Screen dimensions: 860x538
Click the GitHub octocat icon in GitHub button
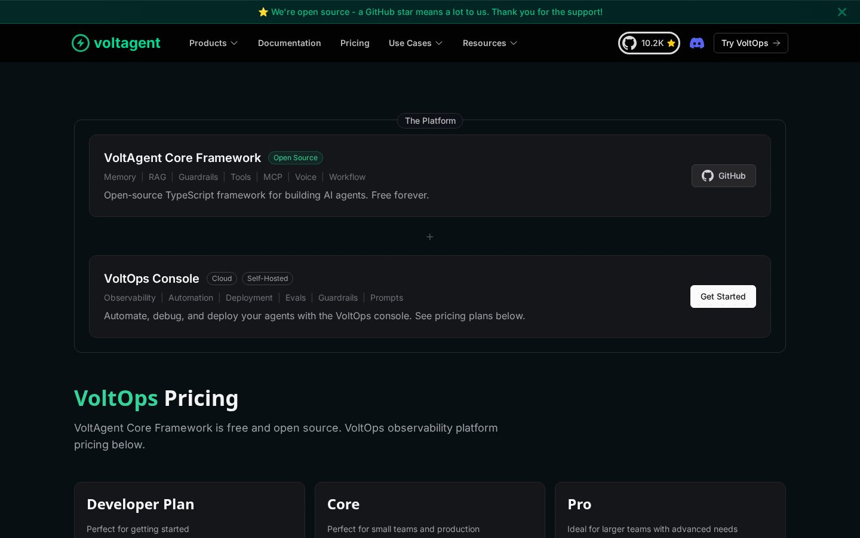pos(708,176)
